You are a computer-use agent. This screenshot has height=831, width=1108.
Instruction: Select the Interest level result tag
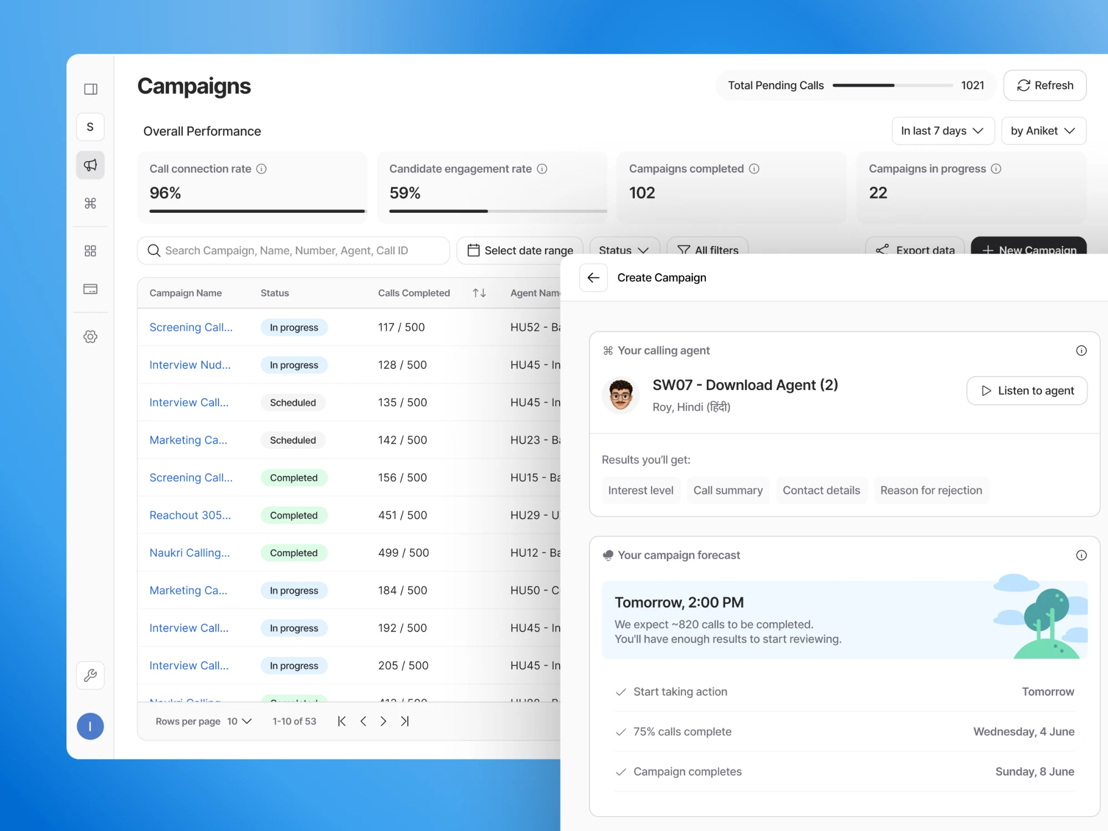click(641, 490)
